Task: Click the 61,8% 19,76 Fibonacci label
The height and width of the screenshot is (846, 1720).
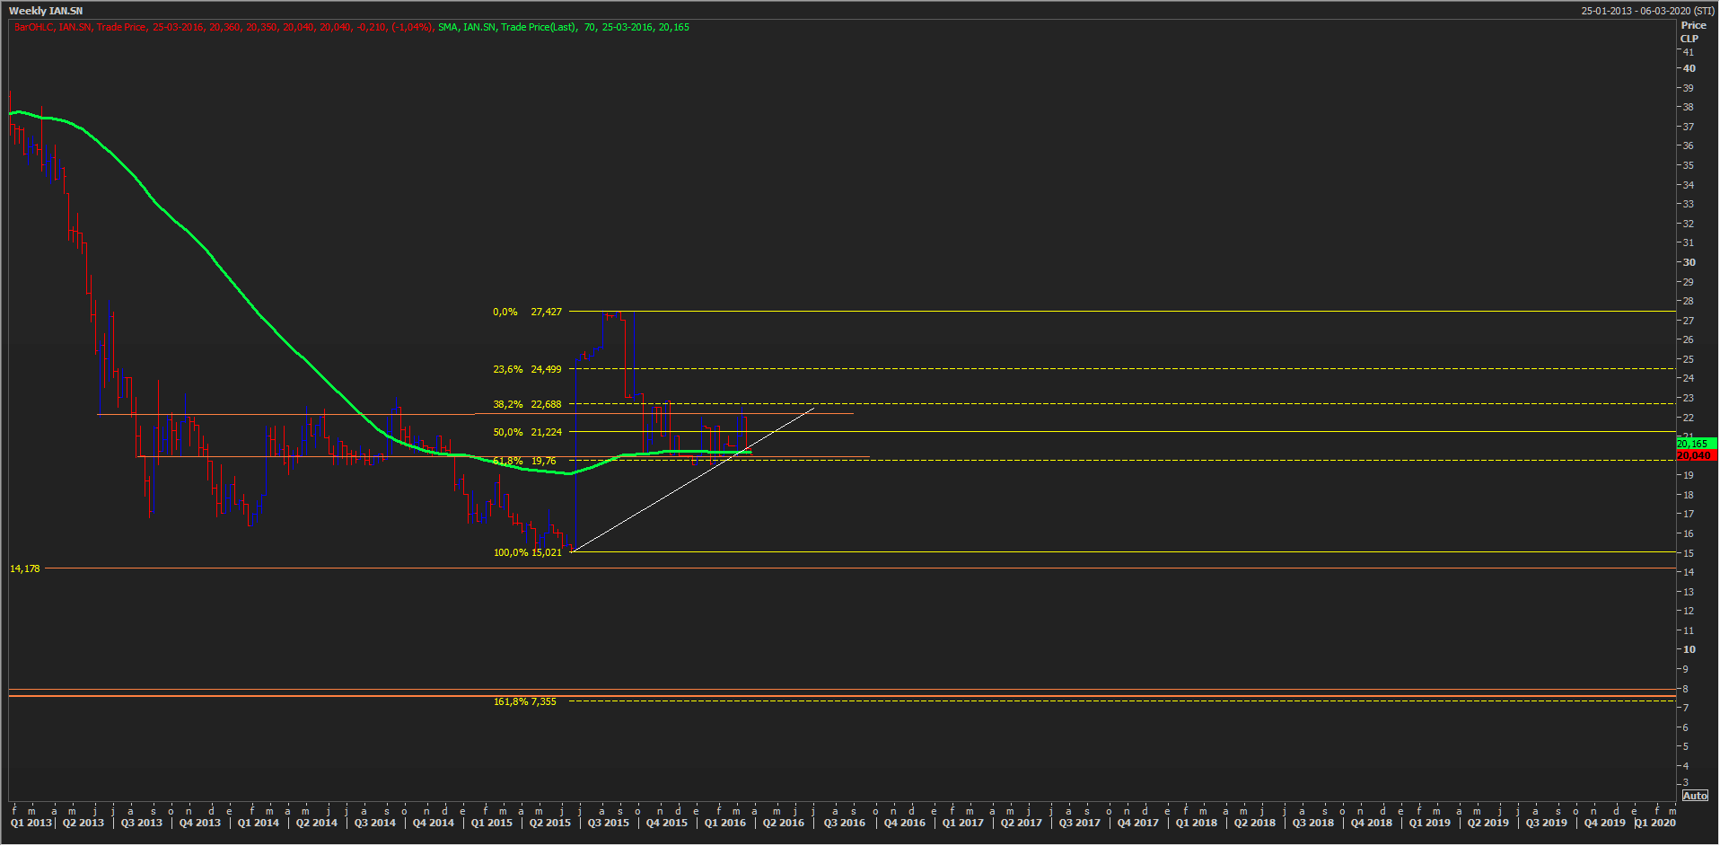Action: [524, 461]
